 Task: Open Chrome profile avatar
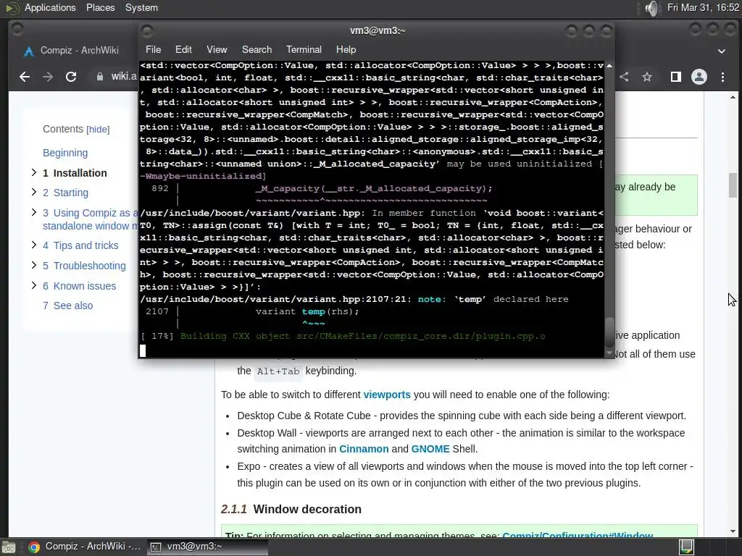[x=699, y=77]
